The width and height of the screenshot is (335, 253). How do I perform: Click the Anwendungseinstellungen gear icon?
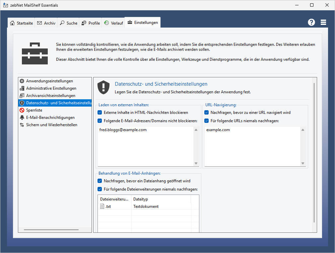pos(22,81)
